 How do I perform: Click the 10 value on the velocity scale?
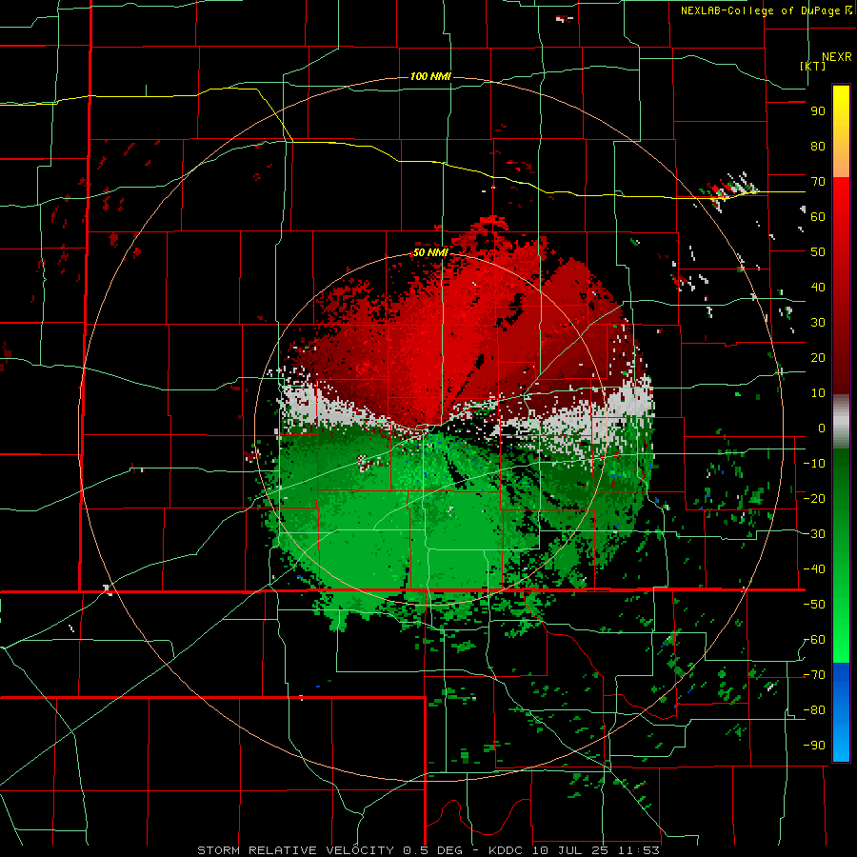click(x=818, y=393)
